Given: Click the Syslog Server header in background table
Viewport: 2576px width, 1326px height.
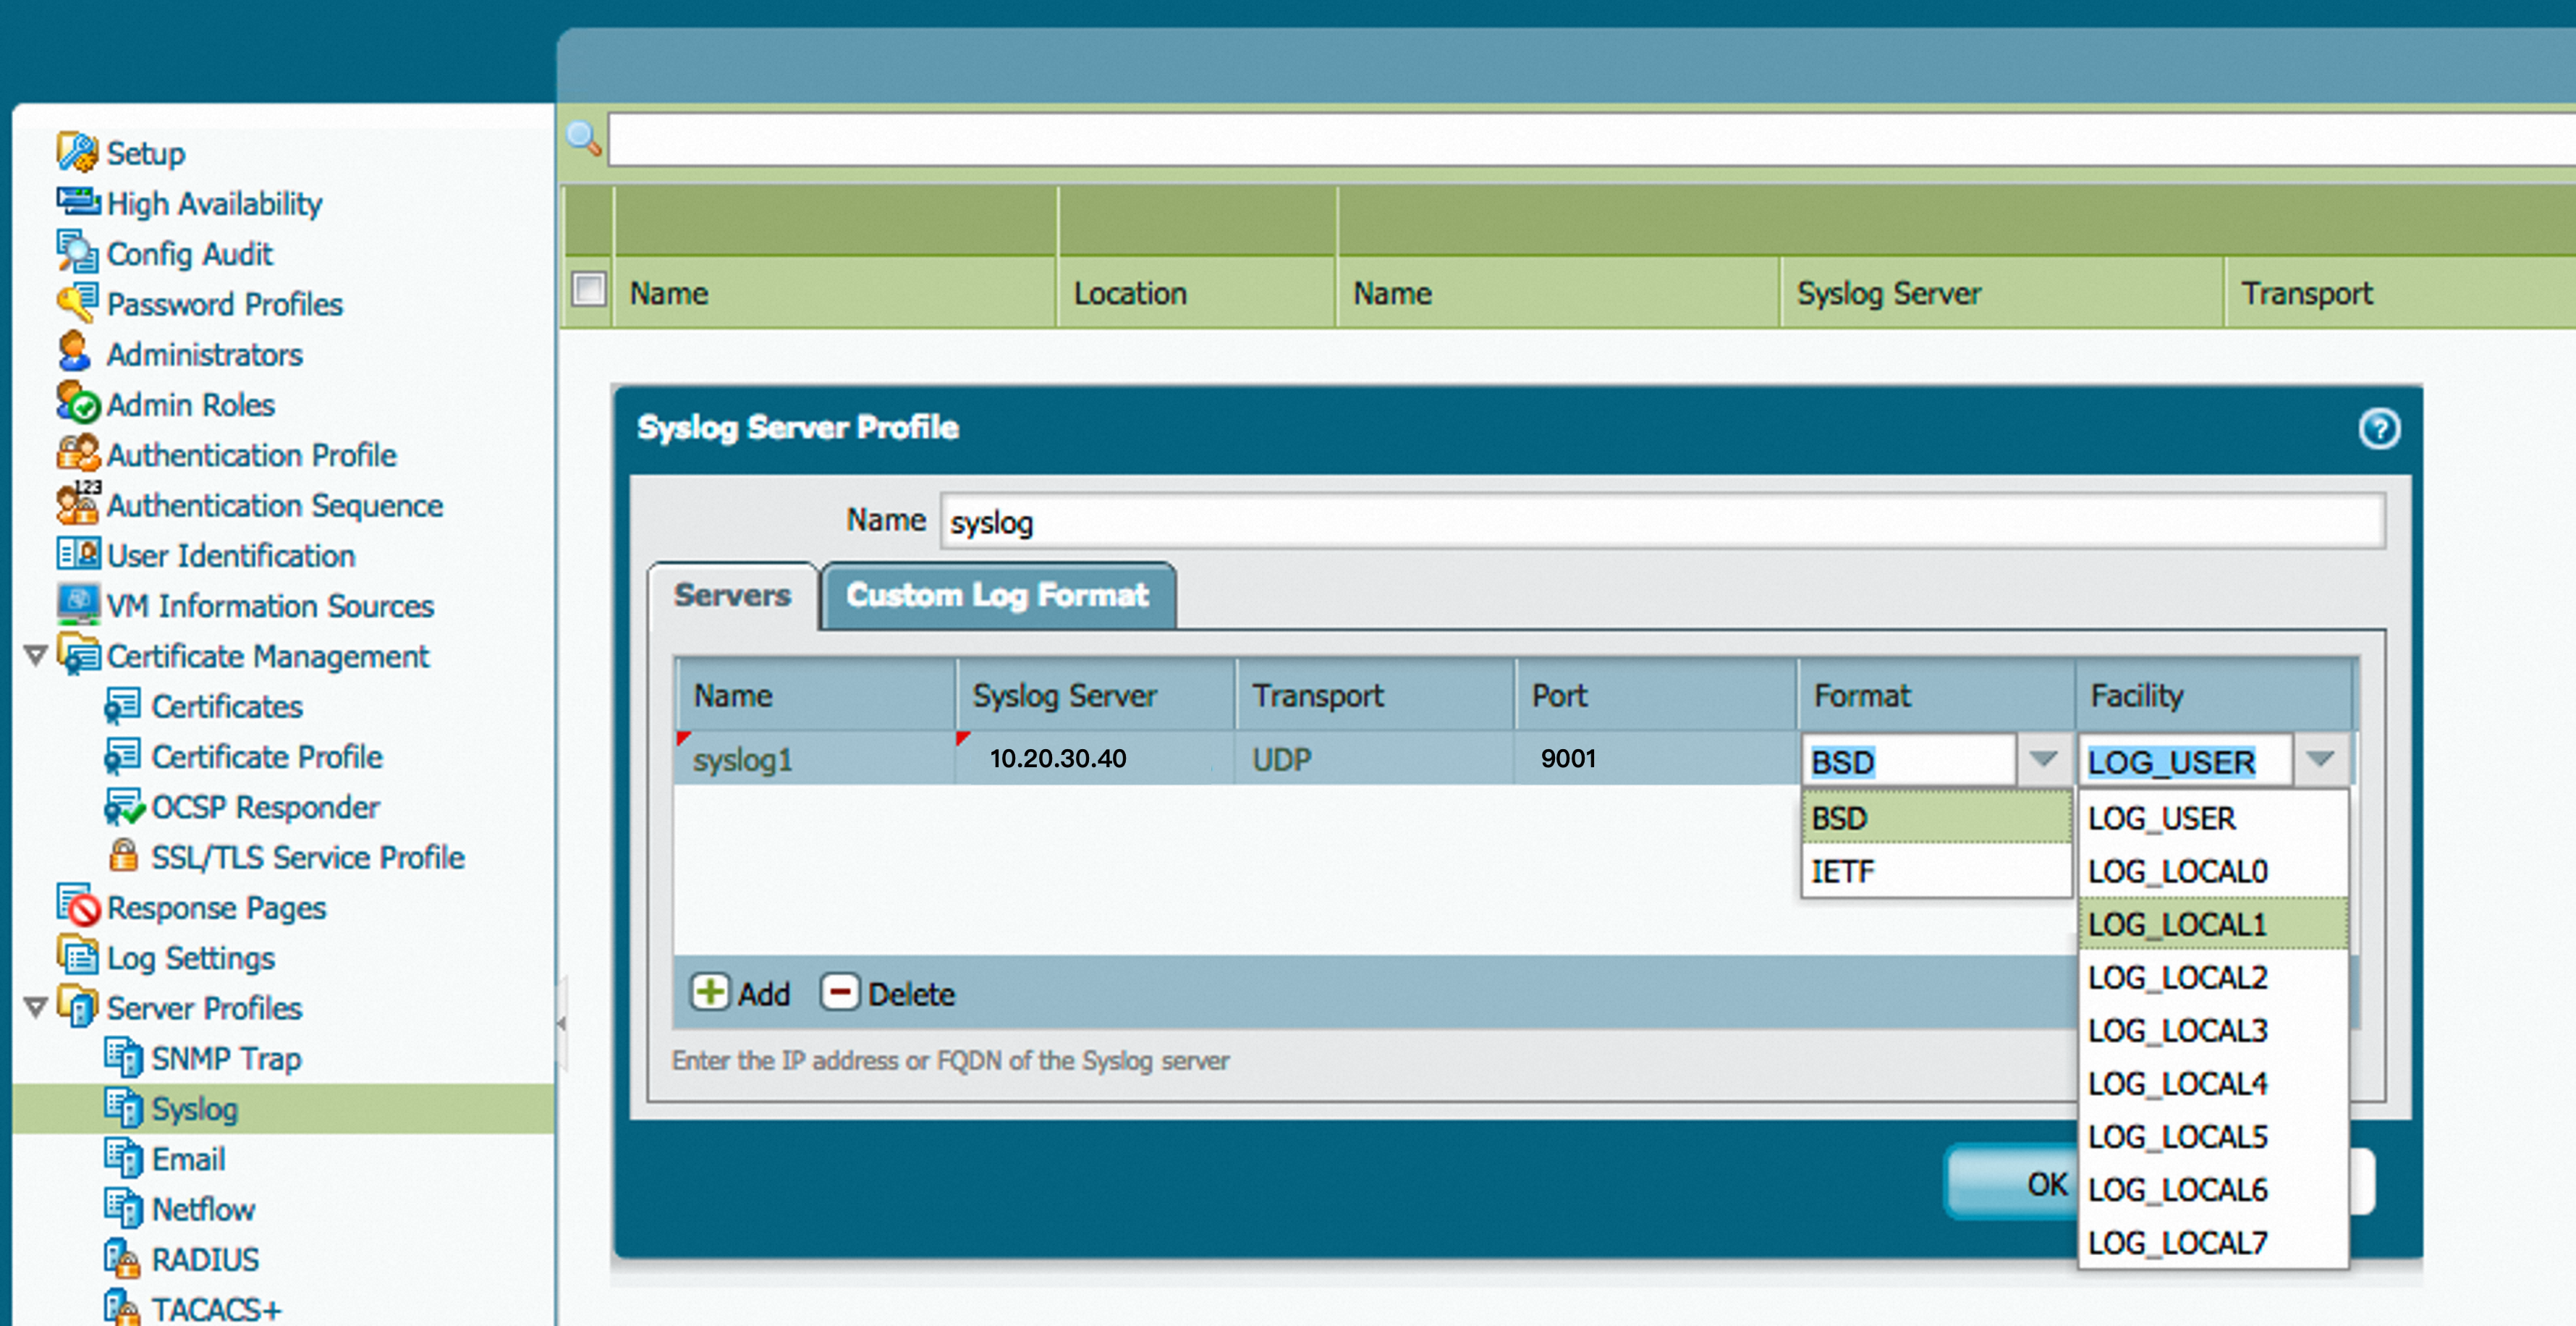Looking at the screenshot, I should click(2002, 292).
